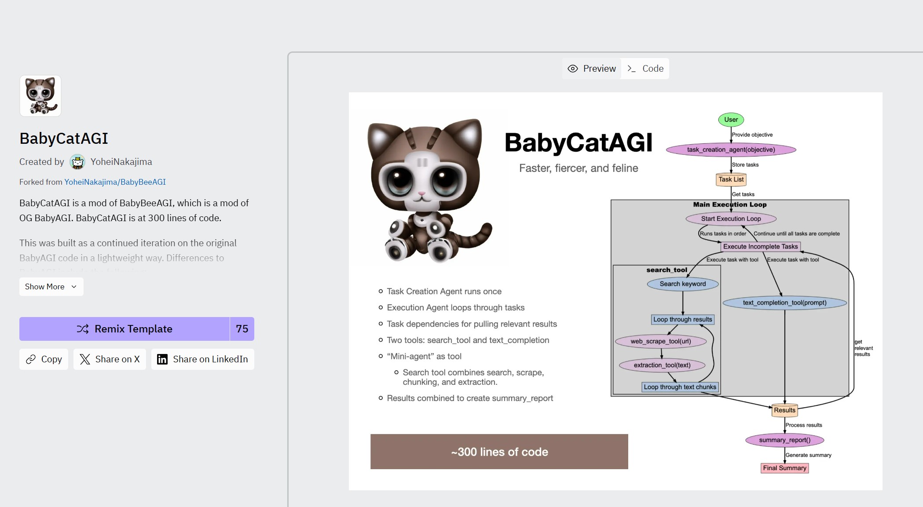Open YoheiNakajima's profile avatar

tap(77, 162)
